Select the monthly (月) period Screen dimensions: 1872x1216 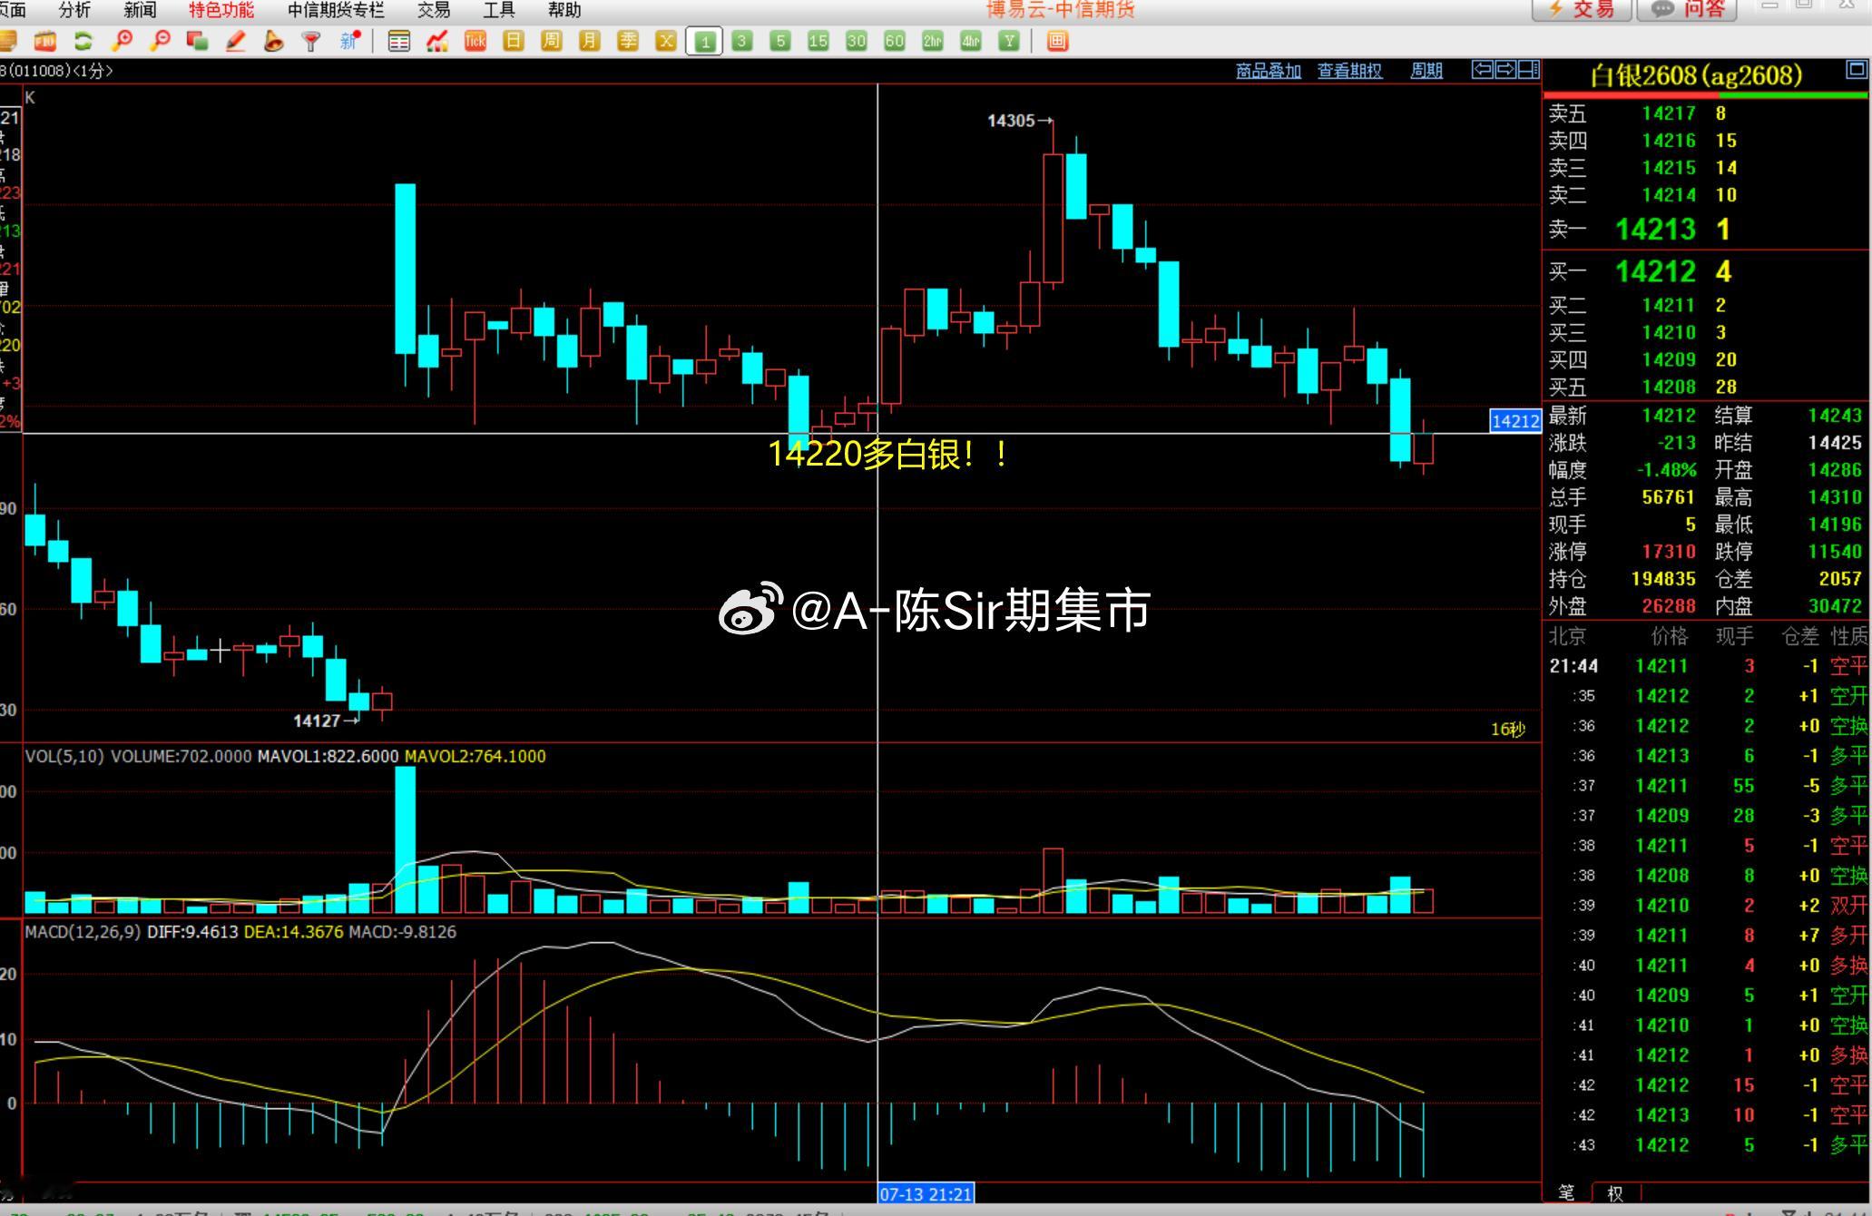point(590,41)
